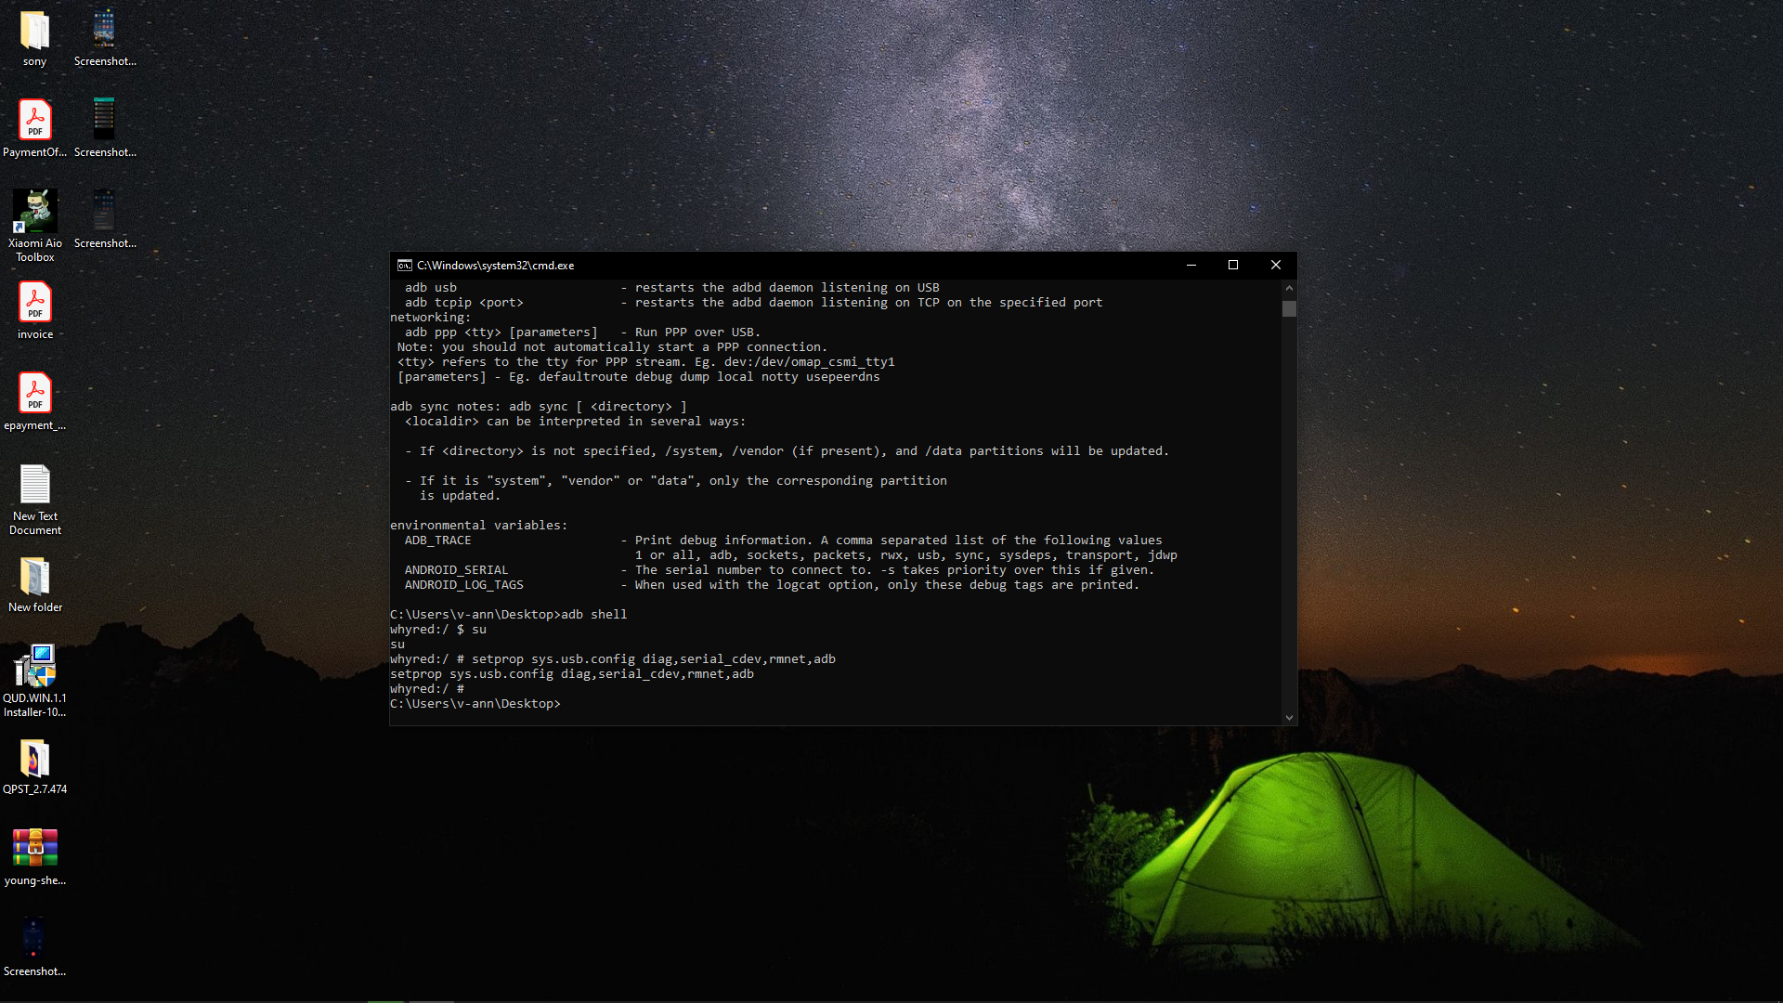Select the sony folder icon

tap(34, 32)
